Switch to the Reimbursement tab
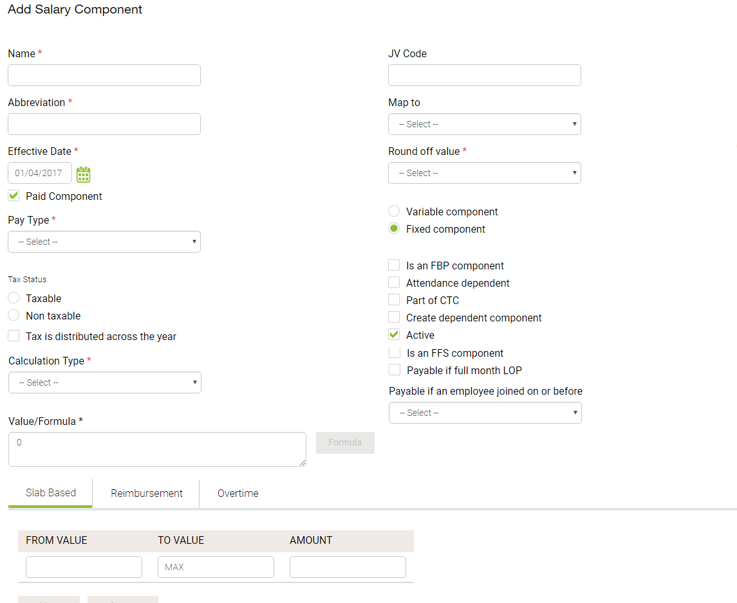737x603 pixels. pyautogui.click(x=146, y=492)
